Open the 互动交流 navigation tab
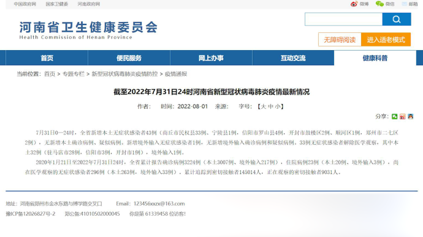This screenshot has width=423, height=237. 293,58
